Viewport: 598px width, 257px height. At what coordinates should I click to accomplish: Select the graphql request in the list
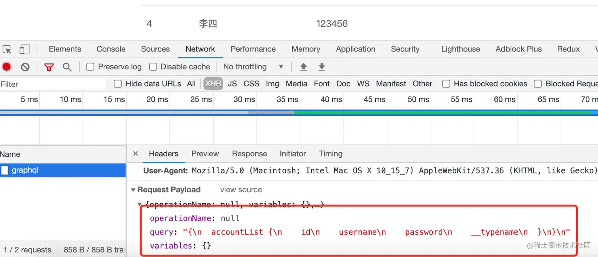coord(25,170)
